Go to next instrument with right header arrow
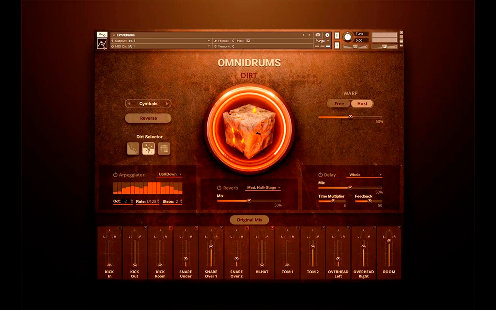496x310 pixels. (309, 35)
